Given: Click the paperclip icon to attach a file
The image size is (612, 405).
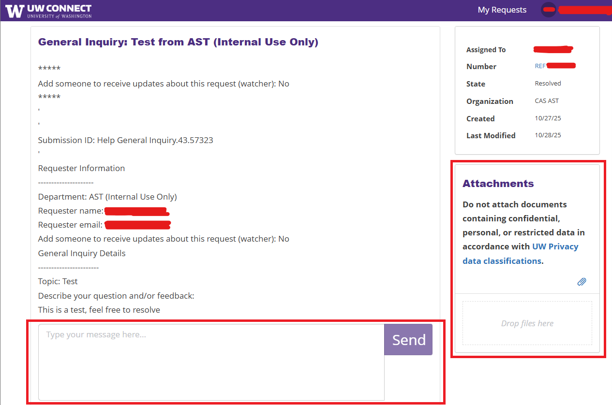Looking at the screenshot, I should (x=582, y=281).
